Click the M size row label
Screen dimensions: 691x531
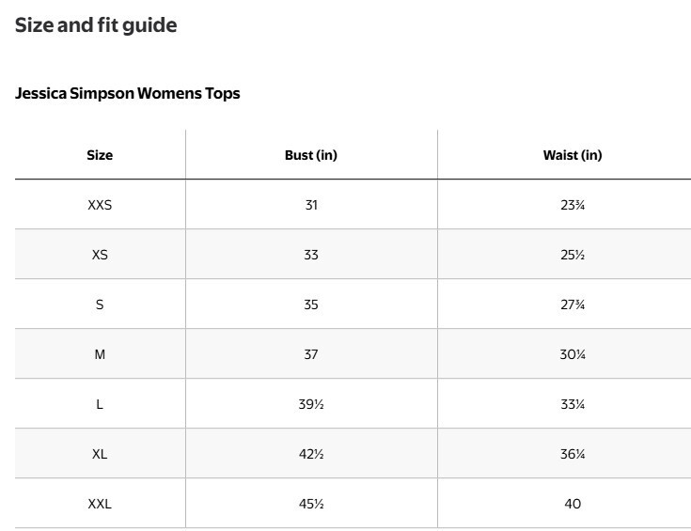(100, 354)
